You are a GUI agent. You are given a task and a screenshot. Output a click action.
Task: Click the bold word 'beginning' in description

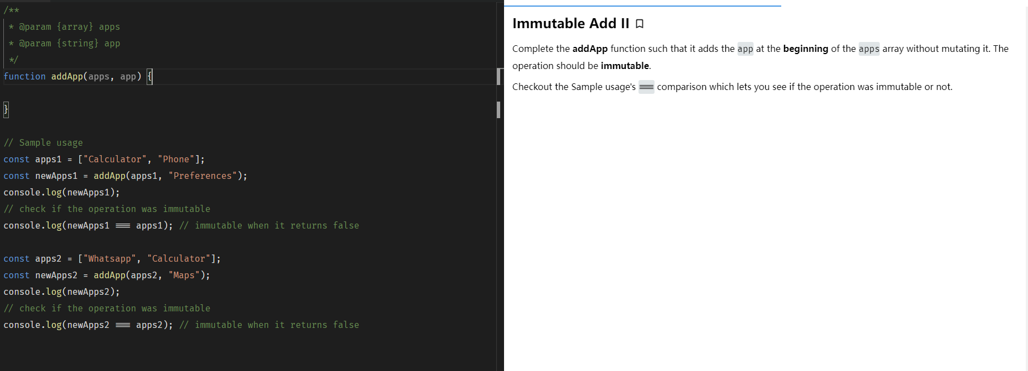pos(805,49)
